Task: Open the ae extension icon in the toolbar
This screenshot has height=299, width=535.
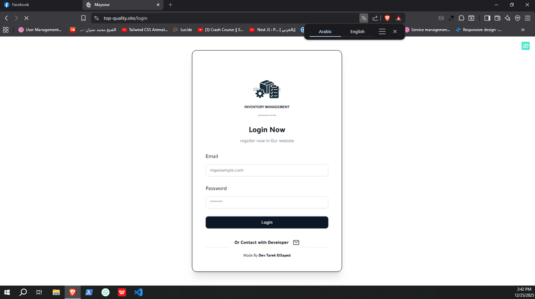Action: pos(441,18)
